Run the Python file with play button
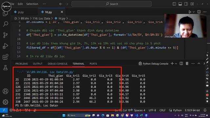Image resolution: width=210 pixels, height=118 pixels. pyautogui.click(x=190, y=12)
